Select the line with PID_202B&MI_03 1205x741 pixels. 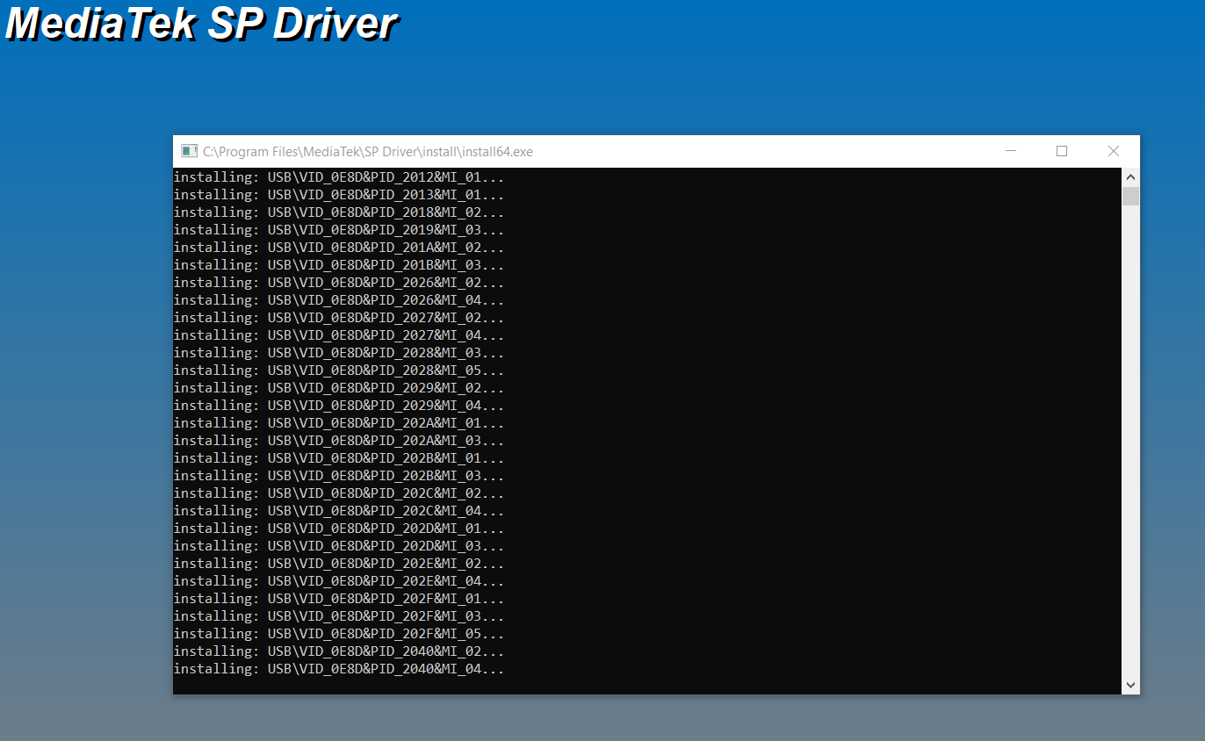point(339,476)
